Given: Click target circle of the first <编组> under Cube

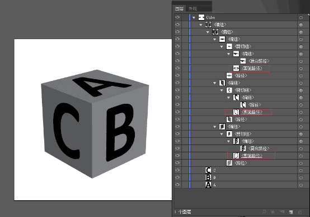Looking at the screenshot, I should tap(301, 25).
